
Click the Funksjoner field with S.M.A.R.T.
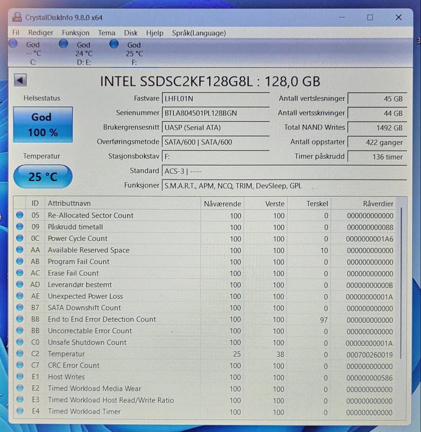[x=285, y=186]
